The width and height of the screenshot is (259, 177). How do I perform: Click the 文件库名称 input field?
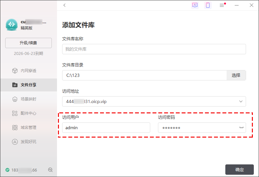(x=154, y=49)
